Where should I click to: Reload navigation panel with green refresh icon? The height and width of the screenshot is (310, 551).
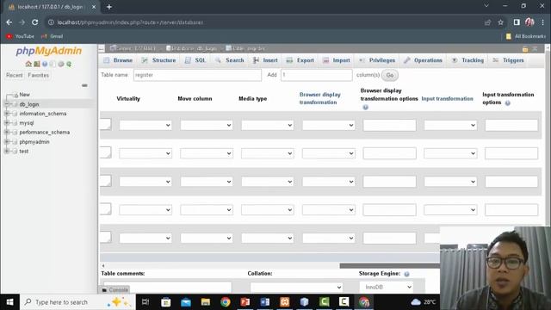pyautogui.click(x=69, y=64)
